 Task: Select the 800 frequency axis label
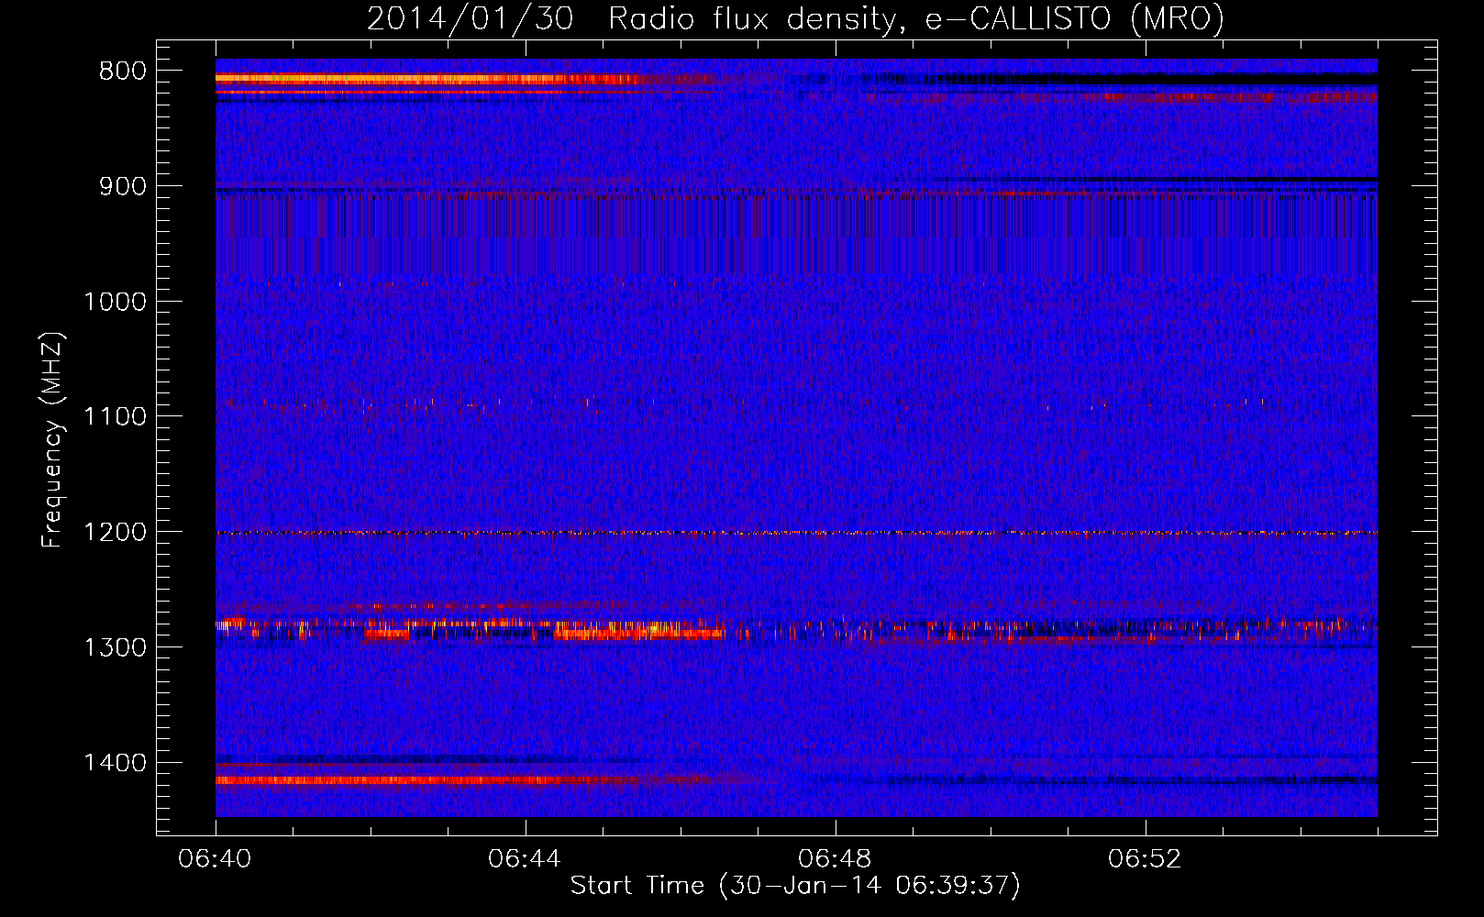[x=123, y=72]
